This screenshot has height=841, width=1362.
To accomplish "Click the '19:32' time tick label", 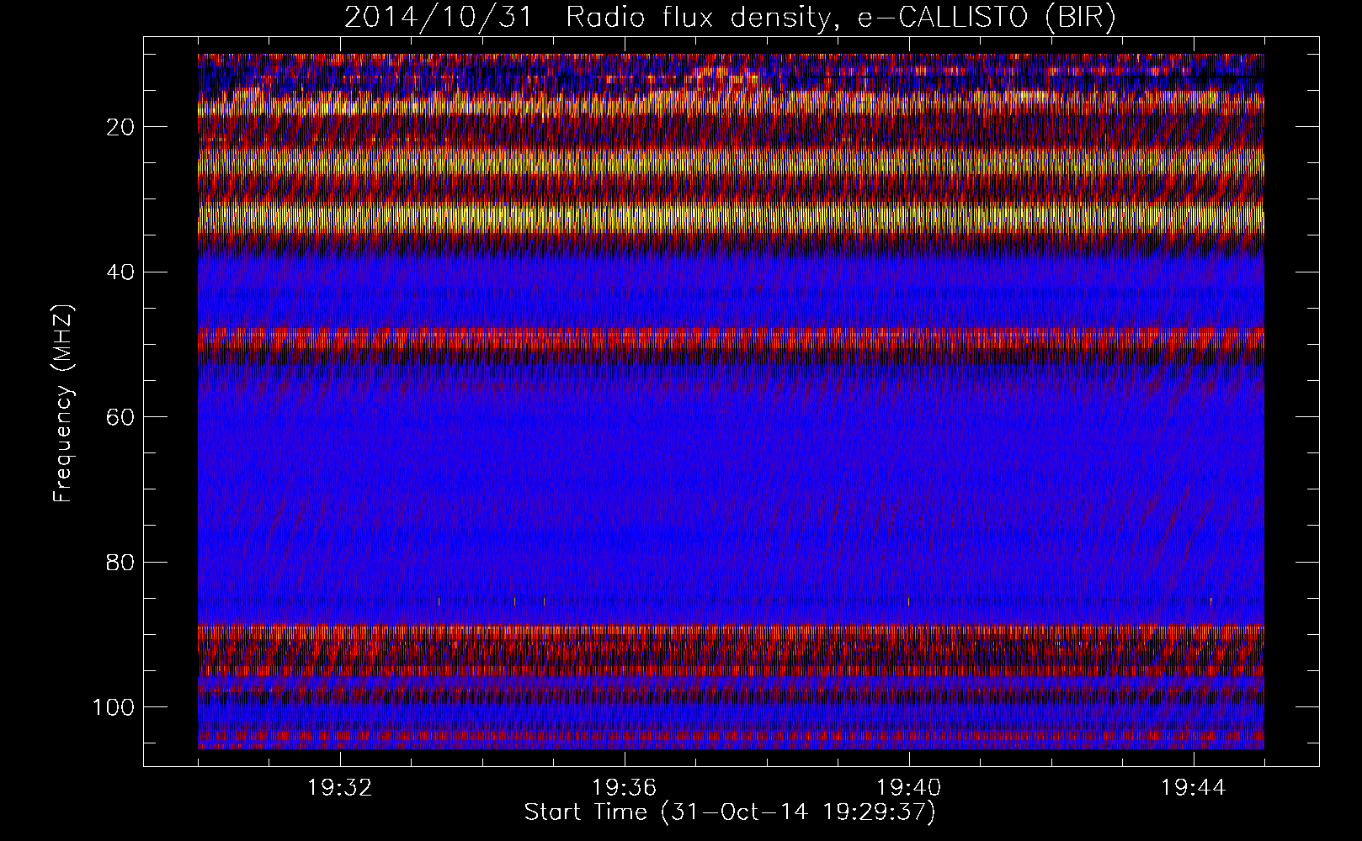I will [340, 788].
